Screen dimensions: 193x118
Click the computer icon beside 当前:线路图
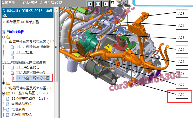click(x=4, y=32)
